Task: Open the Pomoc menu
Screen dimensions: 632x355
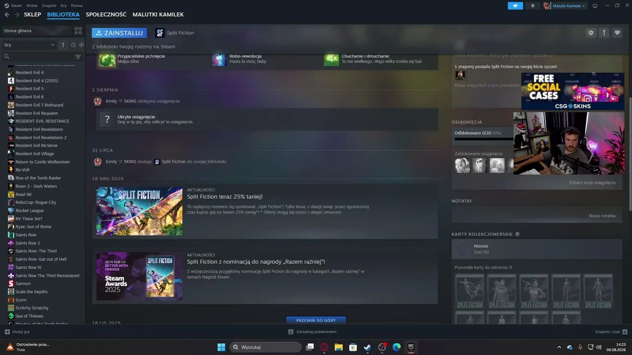Action: pyautogui.click(x=77, y=5)
